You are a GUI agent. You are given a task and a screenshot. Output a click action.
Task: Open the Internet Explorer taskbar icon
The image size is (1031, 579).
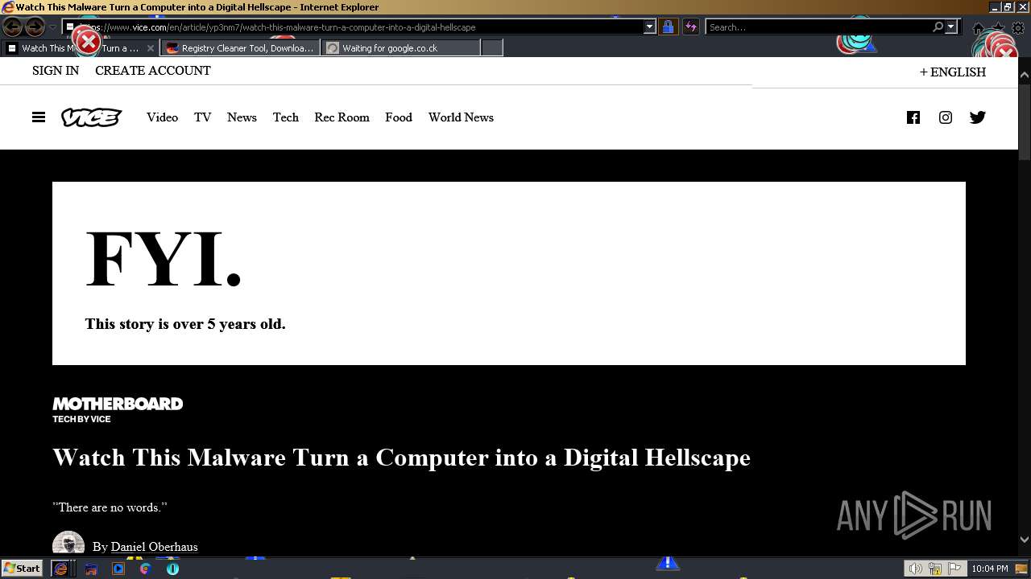point(60,569)
